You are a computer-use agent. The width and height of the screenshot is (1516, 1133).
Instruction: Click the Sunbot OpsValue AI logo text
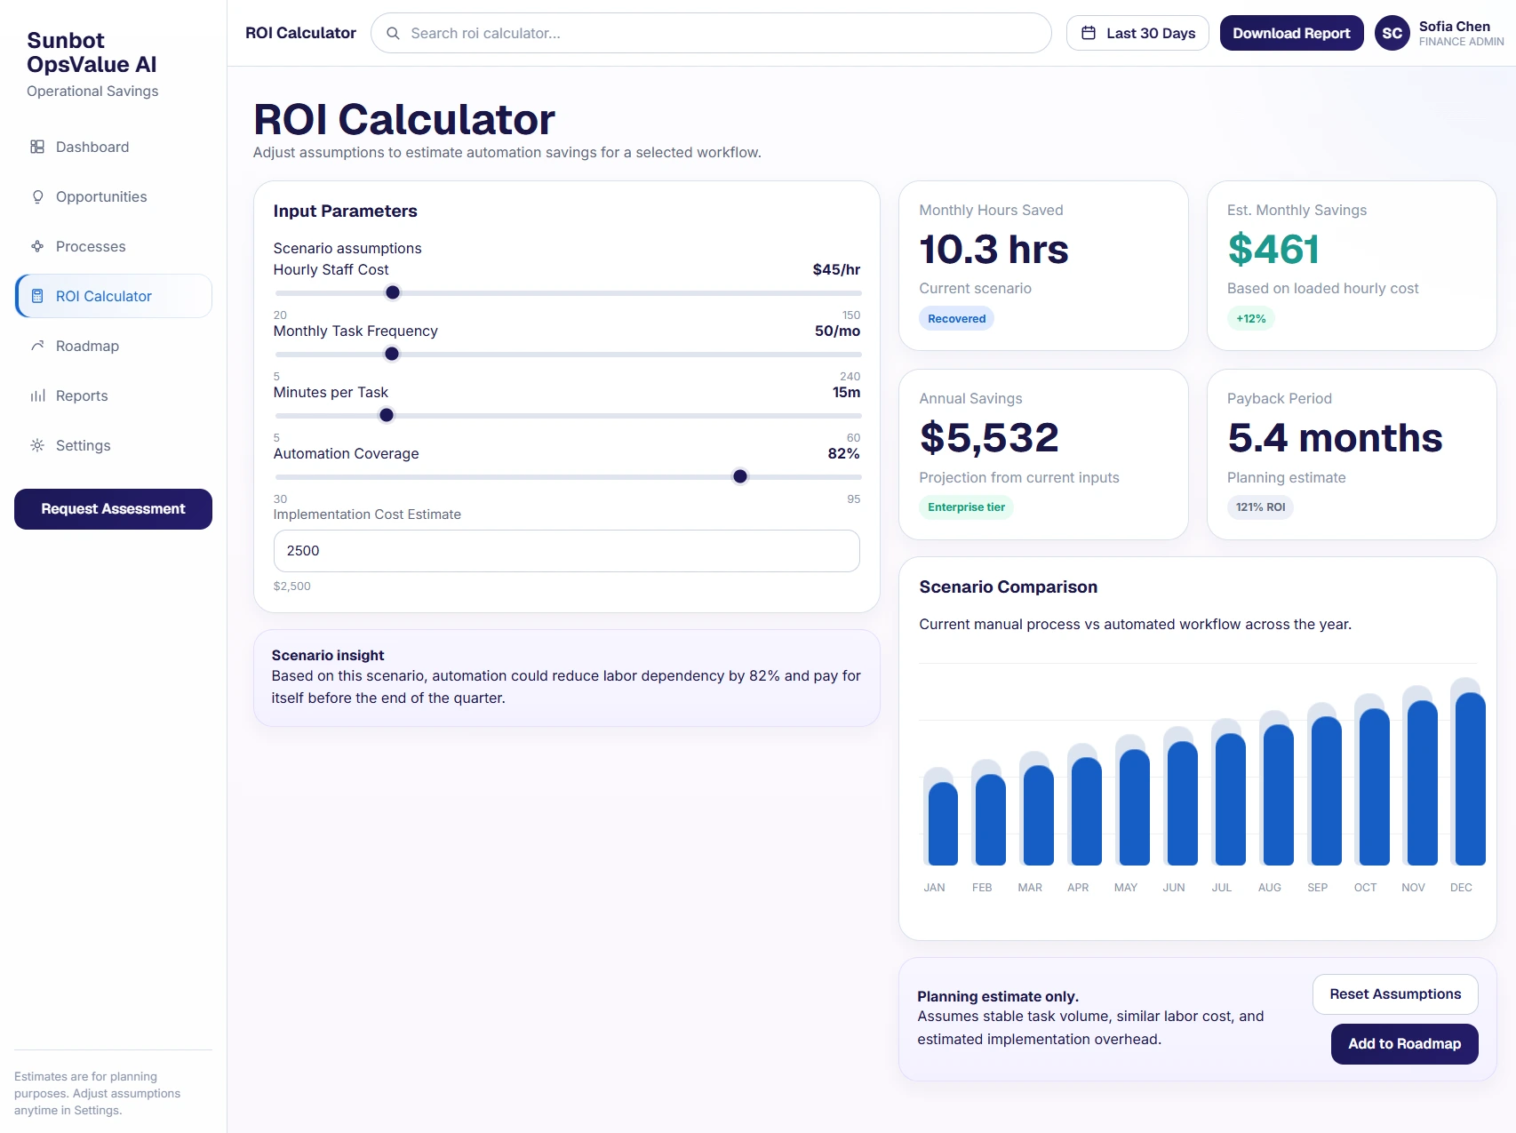[92, 52]
